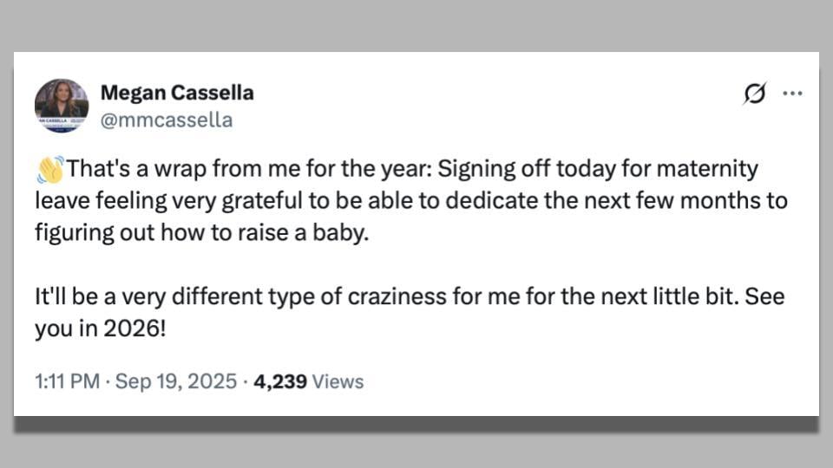833x468 pixels.
Task: Click the "Sep 19, 2025" date
Action: [x=175, y=381]
